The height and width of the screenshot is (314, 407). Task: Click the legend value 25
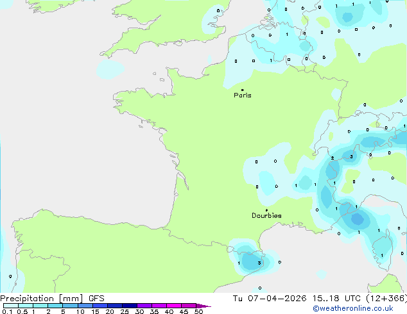[x=125, y=311]
